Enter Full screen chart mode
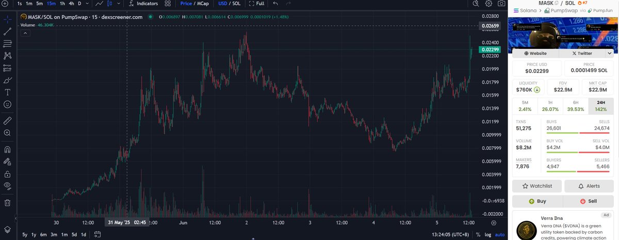Viewport: 619px width, 240px height. pyautogui.click(x=256, y=4)
